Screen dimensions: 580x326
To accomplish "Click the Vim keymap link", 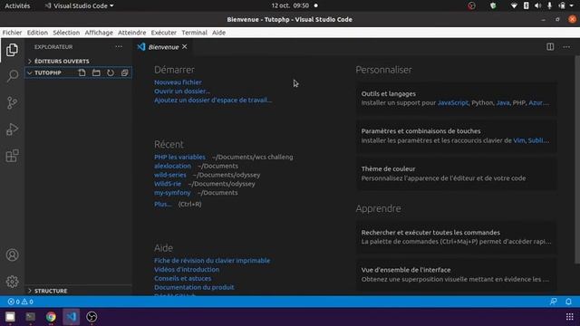I will 519,140.
